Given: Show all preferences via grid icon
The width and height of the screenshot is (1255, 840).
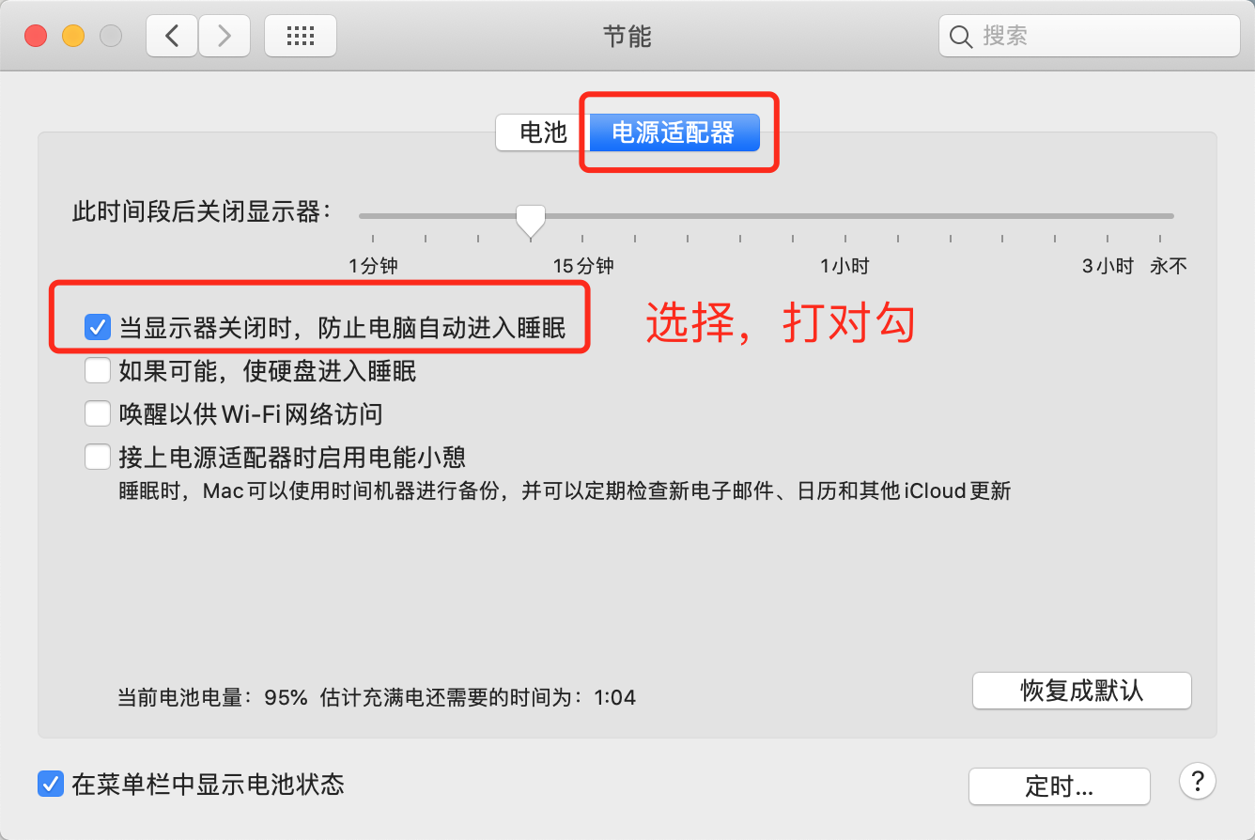Looking at the screenshot, I should point(301,36).
